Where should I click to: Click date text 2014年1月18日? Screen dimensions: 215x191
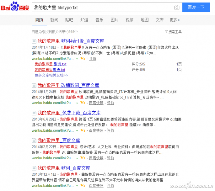pos(44,47)
